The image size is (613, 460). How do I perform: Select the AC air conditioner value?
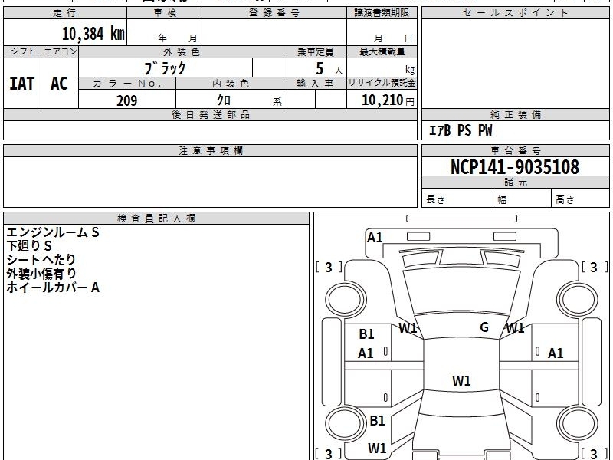(x=59, y=84)
